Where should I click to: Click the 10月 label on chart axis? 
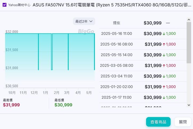pyautogui.click(x=12, y=93)
